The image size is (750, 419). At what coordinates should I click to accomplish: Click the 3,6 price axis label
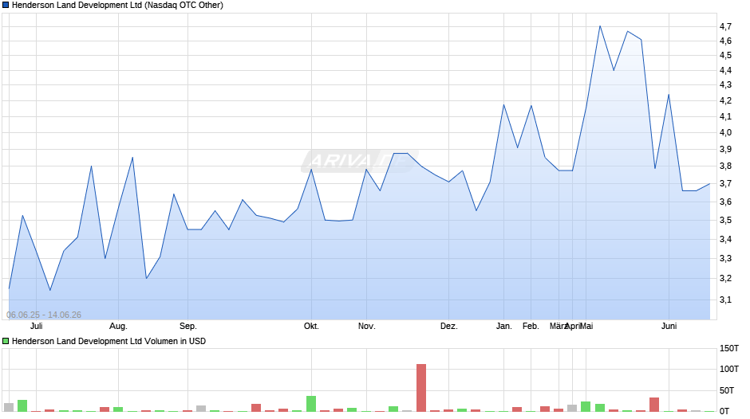(725, 202)
